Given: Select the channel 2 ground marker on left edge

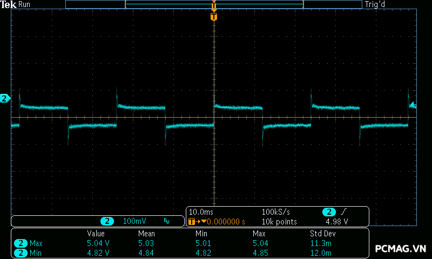Looking at the screenshot, I should [5, 98].
